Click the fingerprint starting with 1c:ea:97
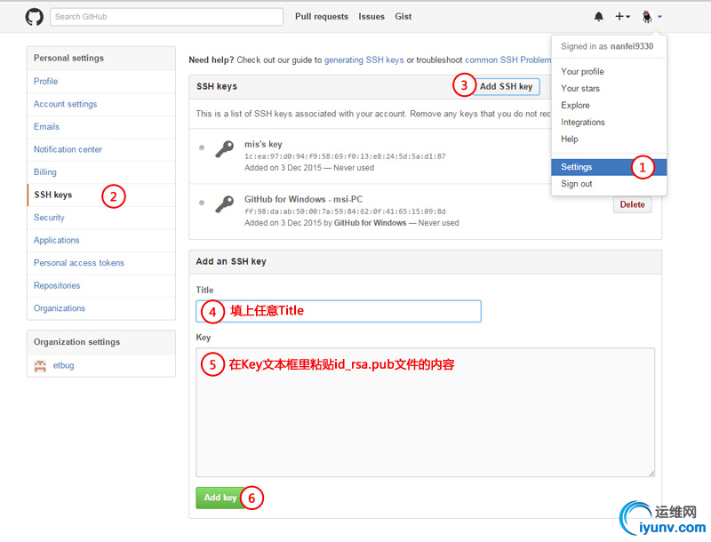The width and height of the screenshot is (711, 542). click(x=345, y=156)
